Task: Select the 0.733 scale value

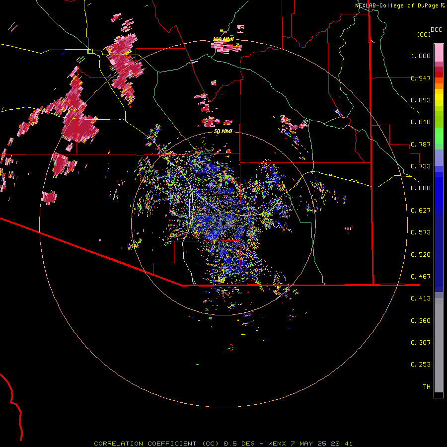Action: point(421,166)
